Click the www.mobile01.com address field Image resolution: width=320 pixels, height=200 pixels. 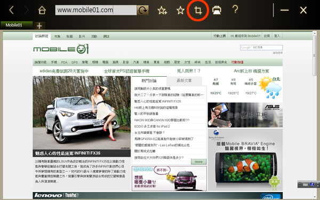point(95,10)
